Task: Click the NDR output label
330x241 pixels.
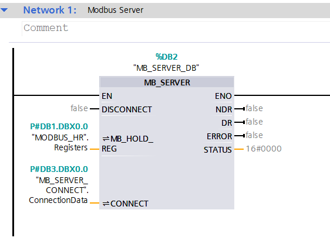Action: (x=224, y=109)
